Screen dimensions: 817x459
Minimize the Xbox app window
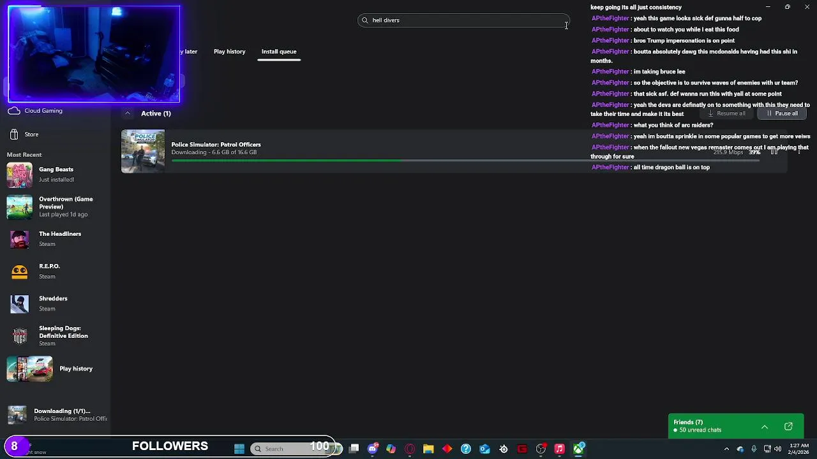coord(768,7)
